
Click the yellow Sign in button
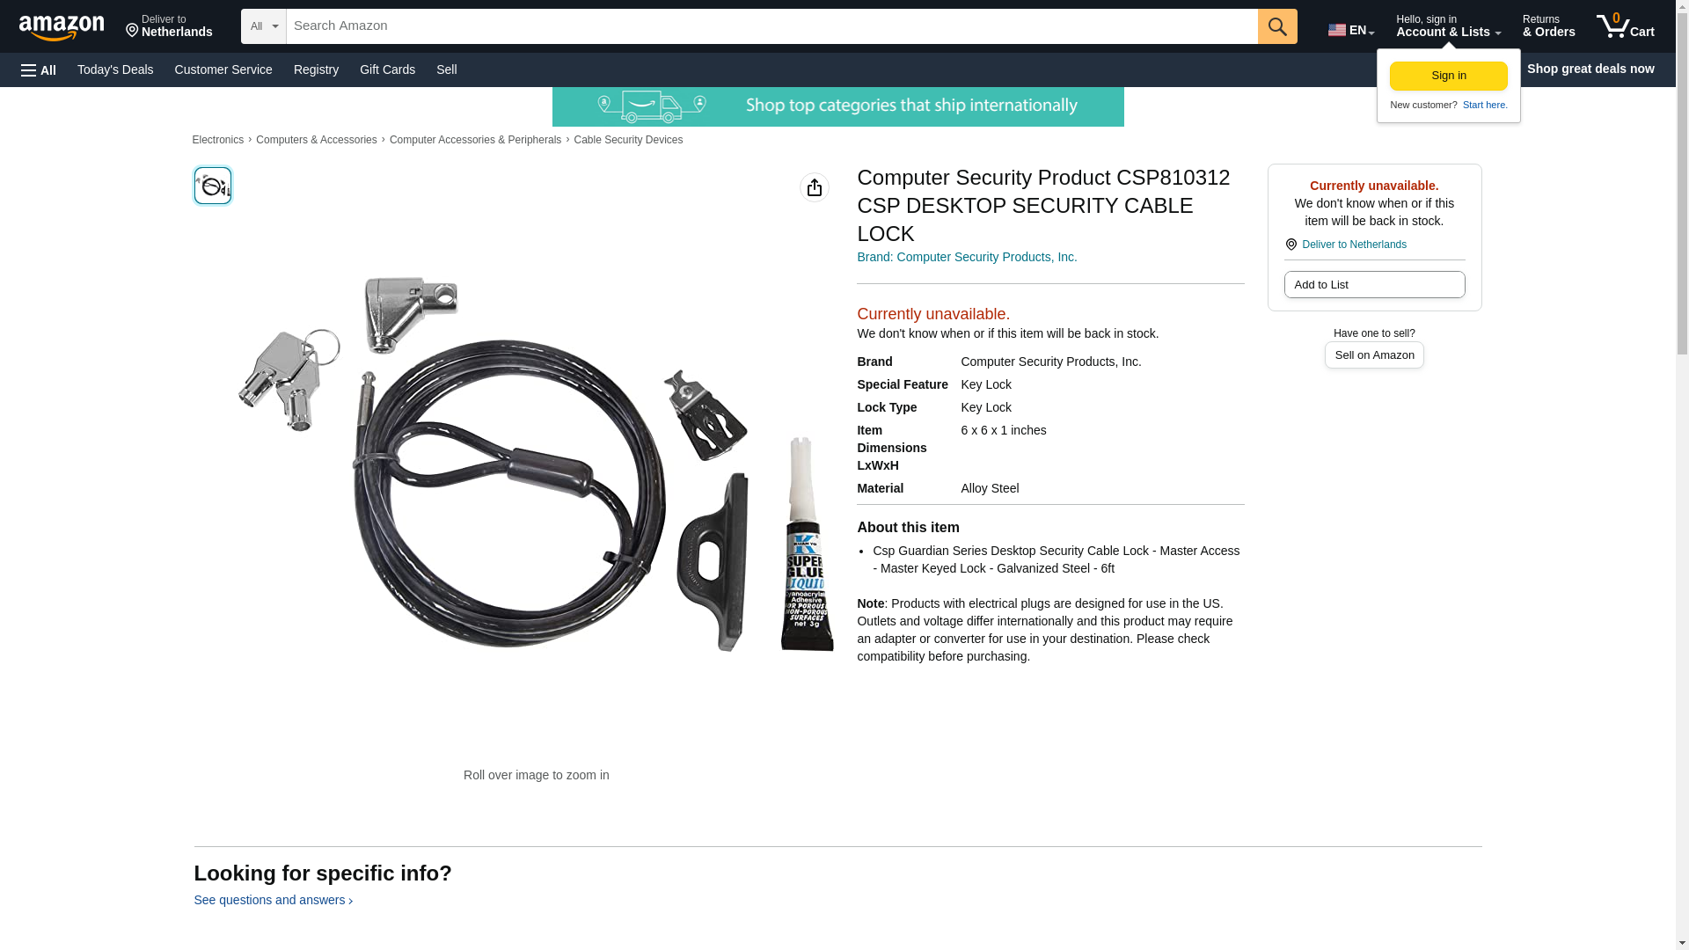point(1448,76)
